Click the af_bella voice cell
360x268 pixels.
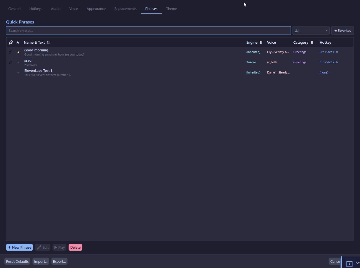coord(272,62)
